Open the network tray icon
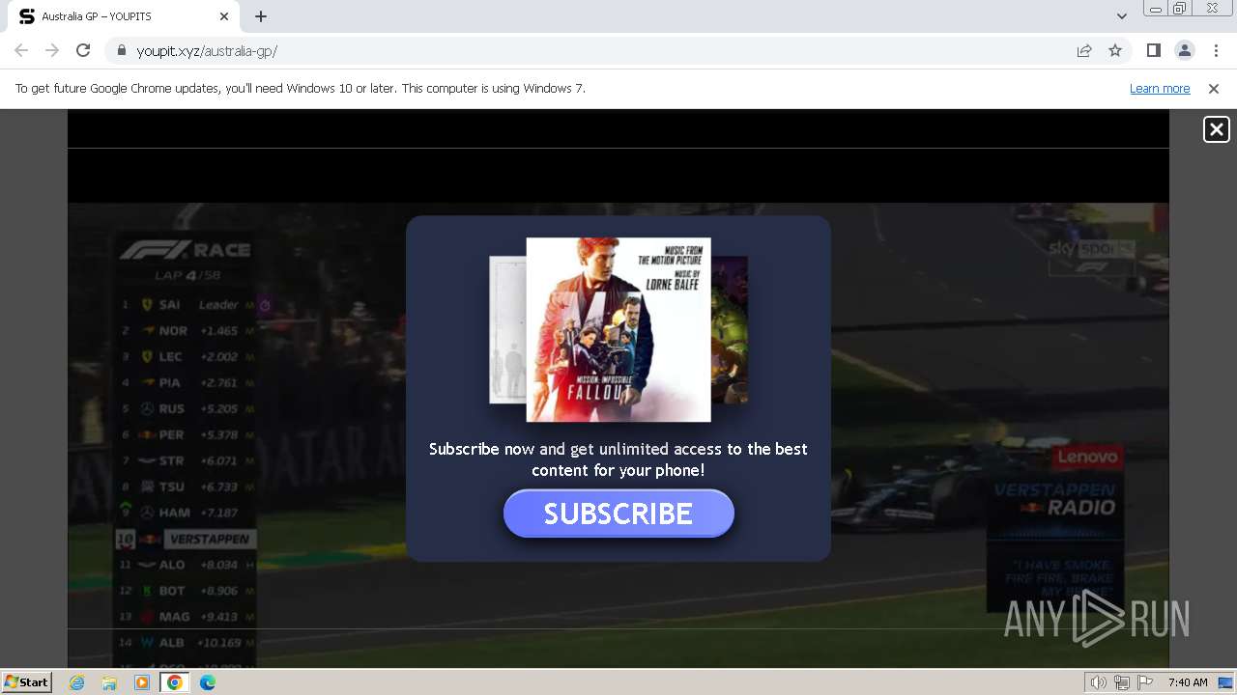 coord(1122,682)
